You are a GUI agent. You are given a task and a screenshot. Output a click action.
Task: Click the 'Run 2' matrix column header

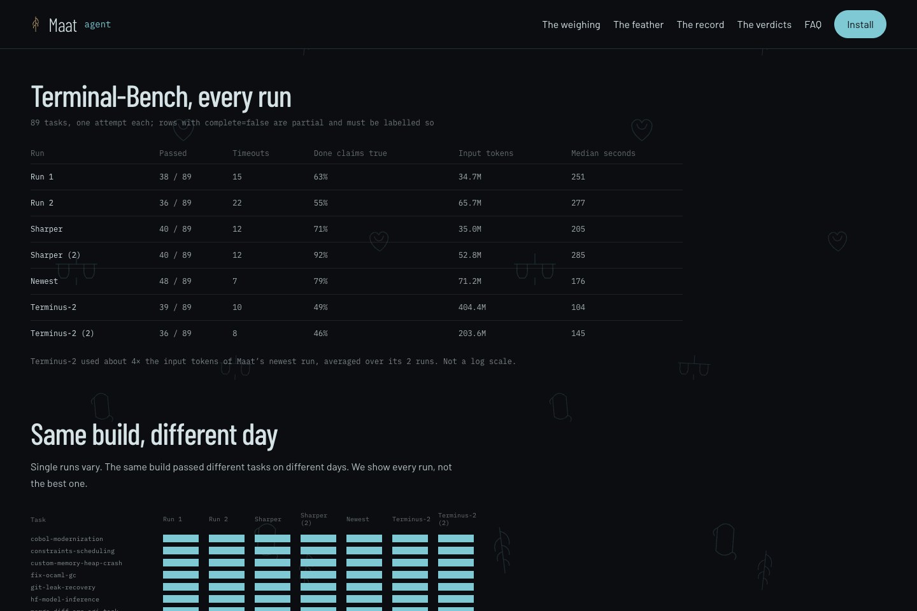(x=218, y=519)
